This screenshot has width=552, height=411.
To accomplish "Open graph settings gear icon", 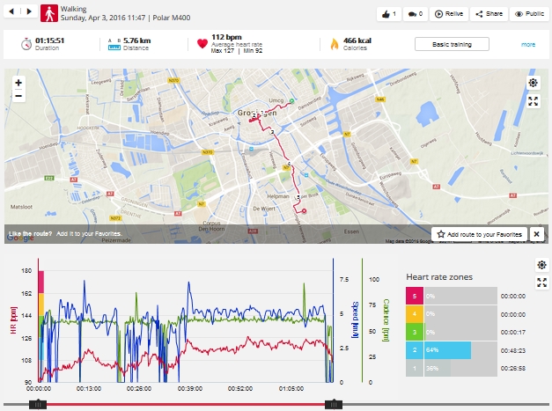I will point(542,265).
